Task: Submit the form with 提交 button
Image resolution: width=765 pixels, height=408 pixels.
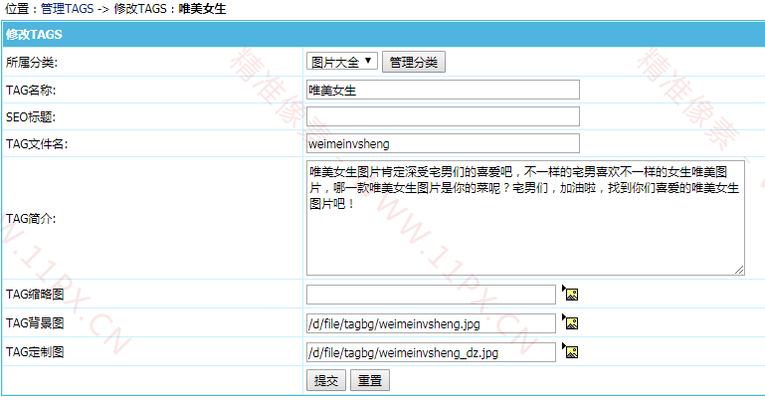Action: click(x=326, y=380)
